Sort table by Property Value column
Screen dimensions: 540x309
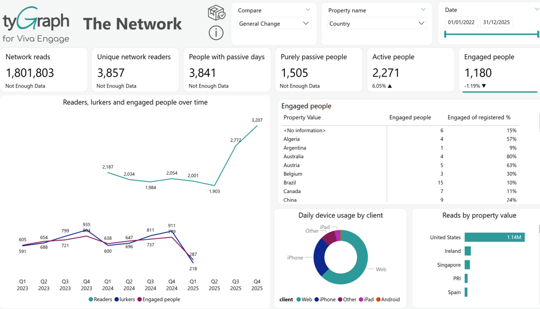[302, 117]
